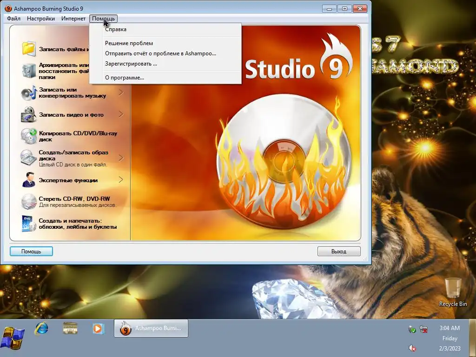Expand the disc image submenu arrow

click(121, 158)
